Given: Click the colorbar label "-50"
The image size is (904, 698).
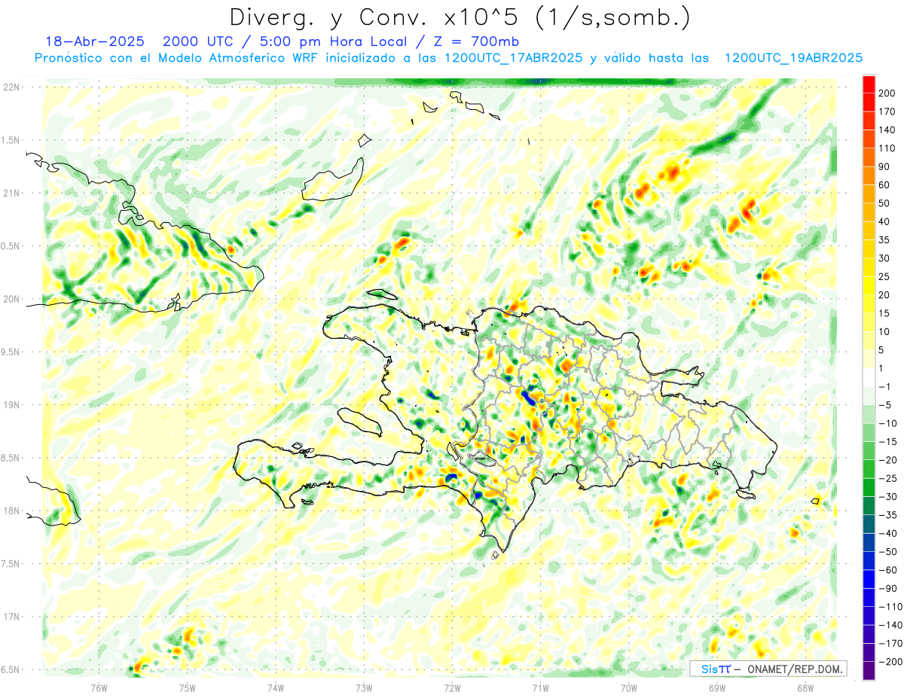Looking at the screenshot, I should [890, 551].
